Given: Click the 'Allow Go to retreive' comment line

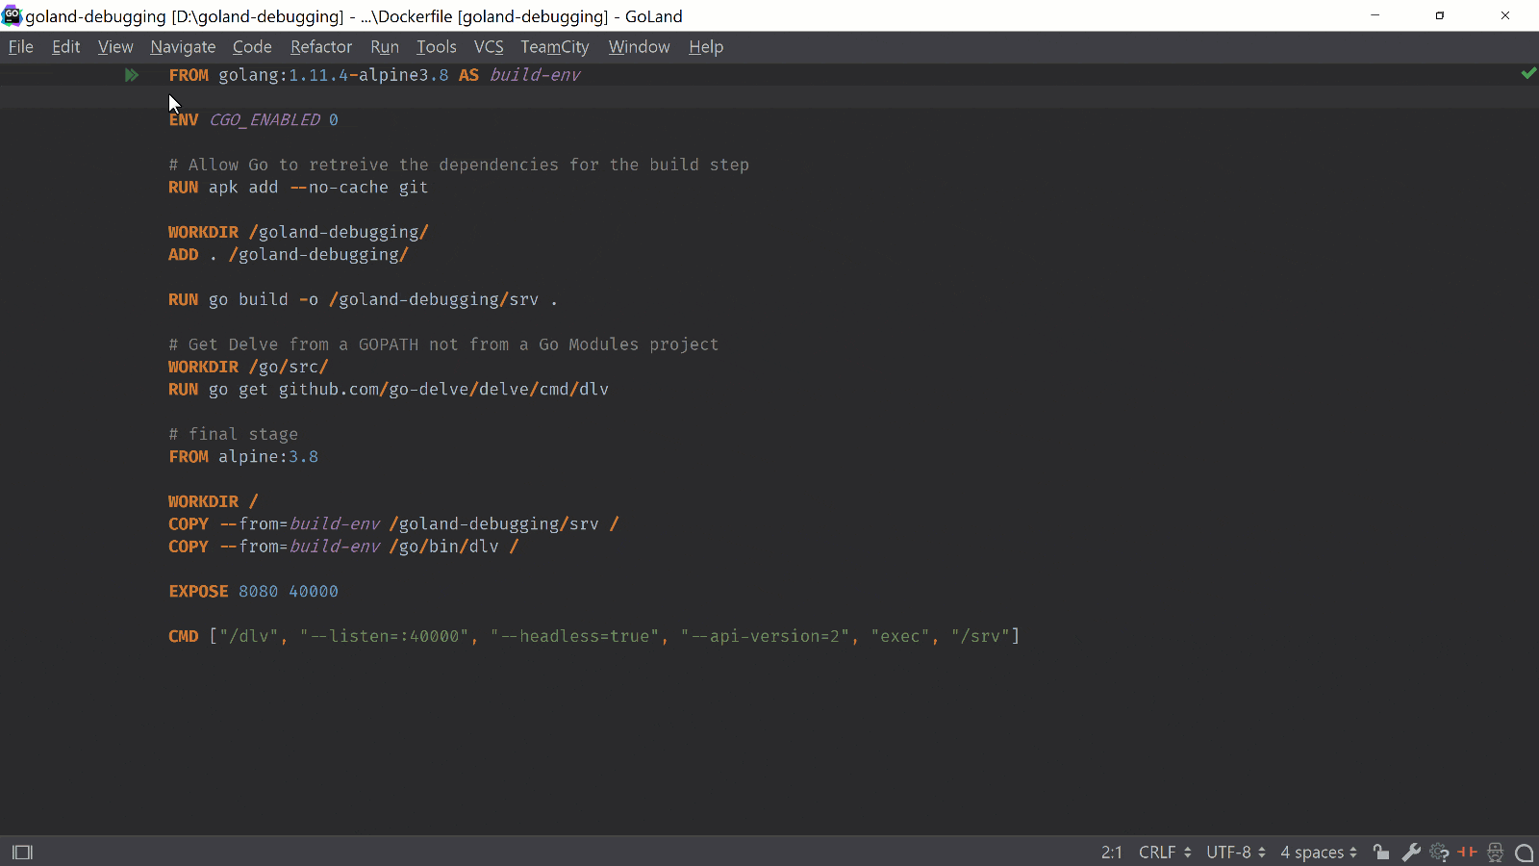Looking at the screenshot, I should click(x=459, y=166).
